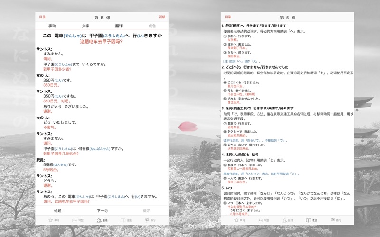380x237 pixels.
Task: Select the 会话 people tab in left panel
Action: tap(102, 220)
